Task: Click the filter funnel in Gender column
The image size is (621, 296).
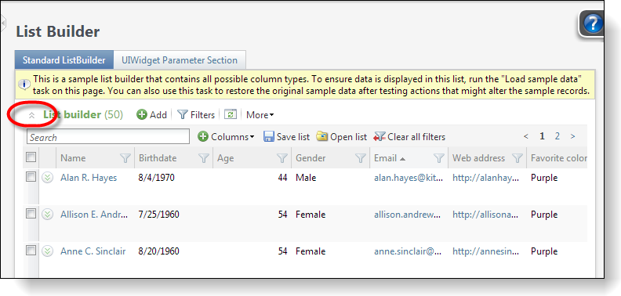Action: click(x=361, y=158)
